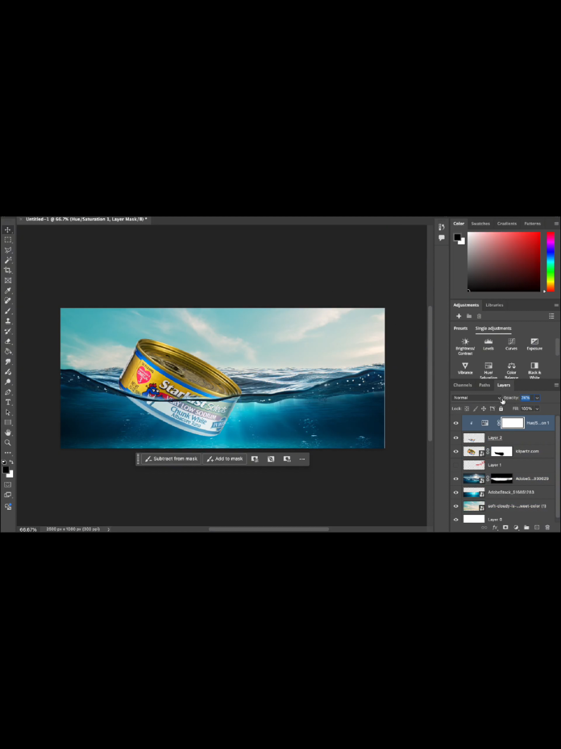Choose the Type tool
The image size is (561, 749).
[8, 402]
